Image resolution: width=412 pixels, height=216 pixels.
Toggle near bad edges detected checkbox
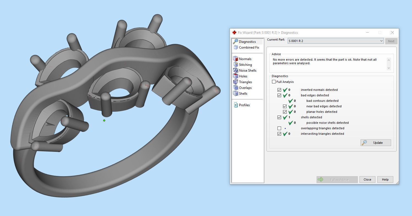pos(285,106)
